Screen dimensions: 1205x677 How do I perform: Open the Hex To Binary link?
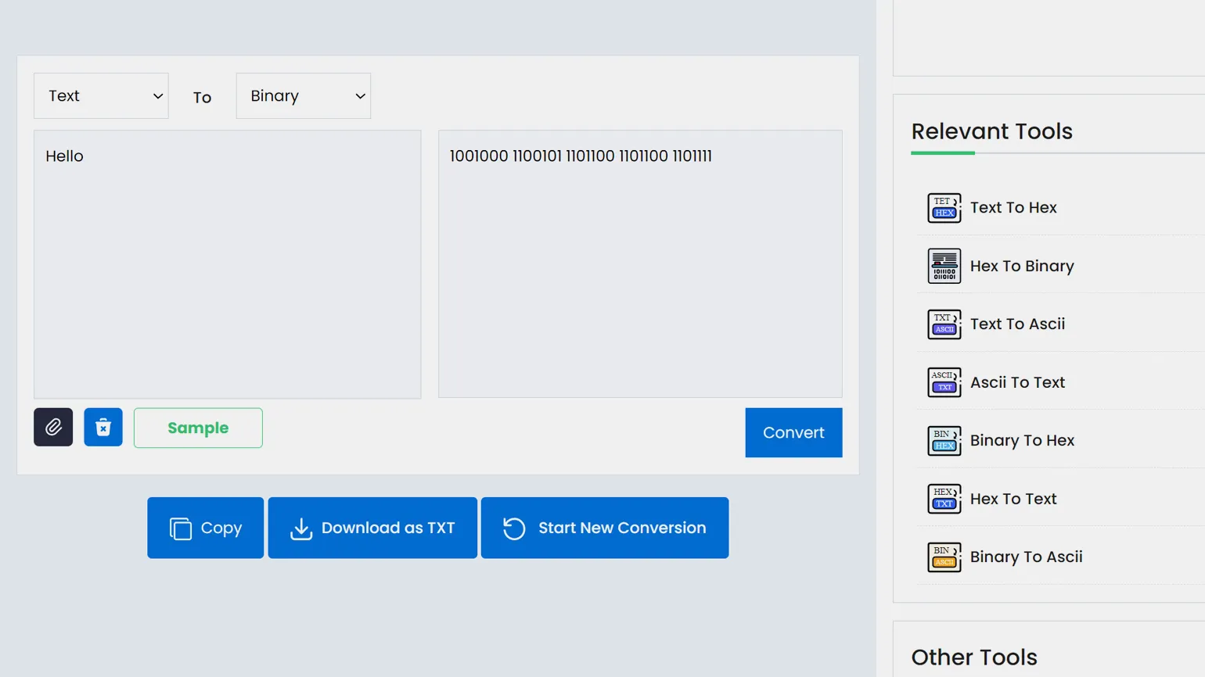coord(1022,266)
